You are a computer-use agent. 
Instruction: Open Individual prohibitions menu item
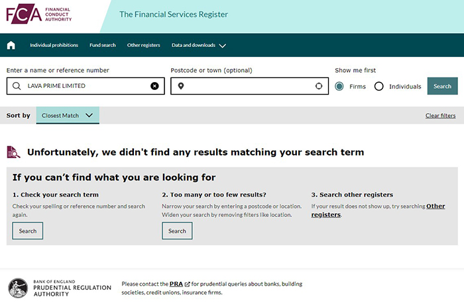pos(54,45)
